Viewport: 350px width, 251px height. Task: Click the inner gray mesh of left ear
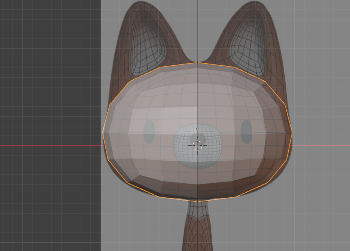(149, 46)
